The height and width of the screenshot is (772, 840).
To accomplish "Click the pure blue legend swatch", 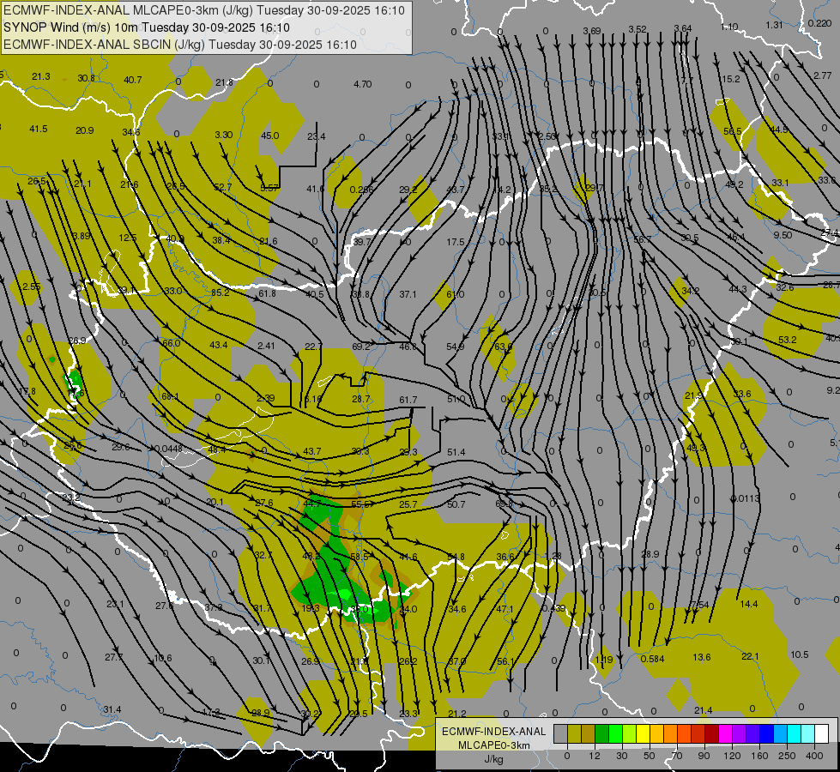I will [x=766, y=733].
